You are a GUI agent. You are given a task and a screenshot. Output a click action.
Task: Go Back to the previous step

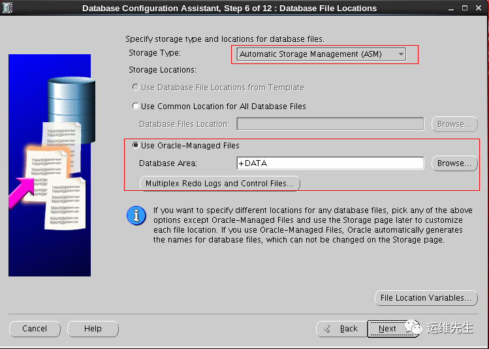coord(342,329)
